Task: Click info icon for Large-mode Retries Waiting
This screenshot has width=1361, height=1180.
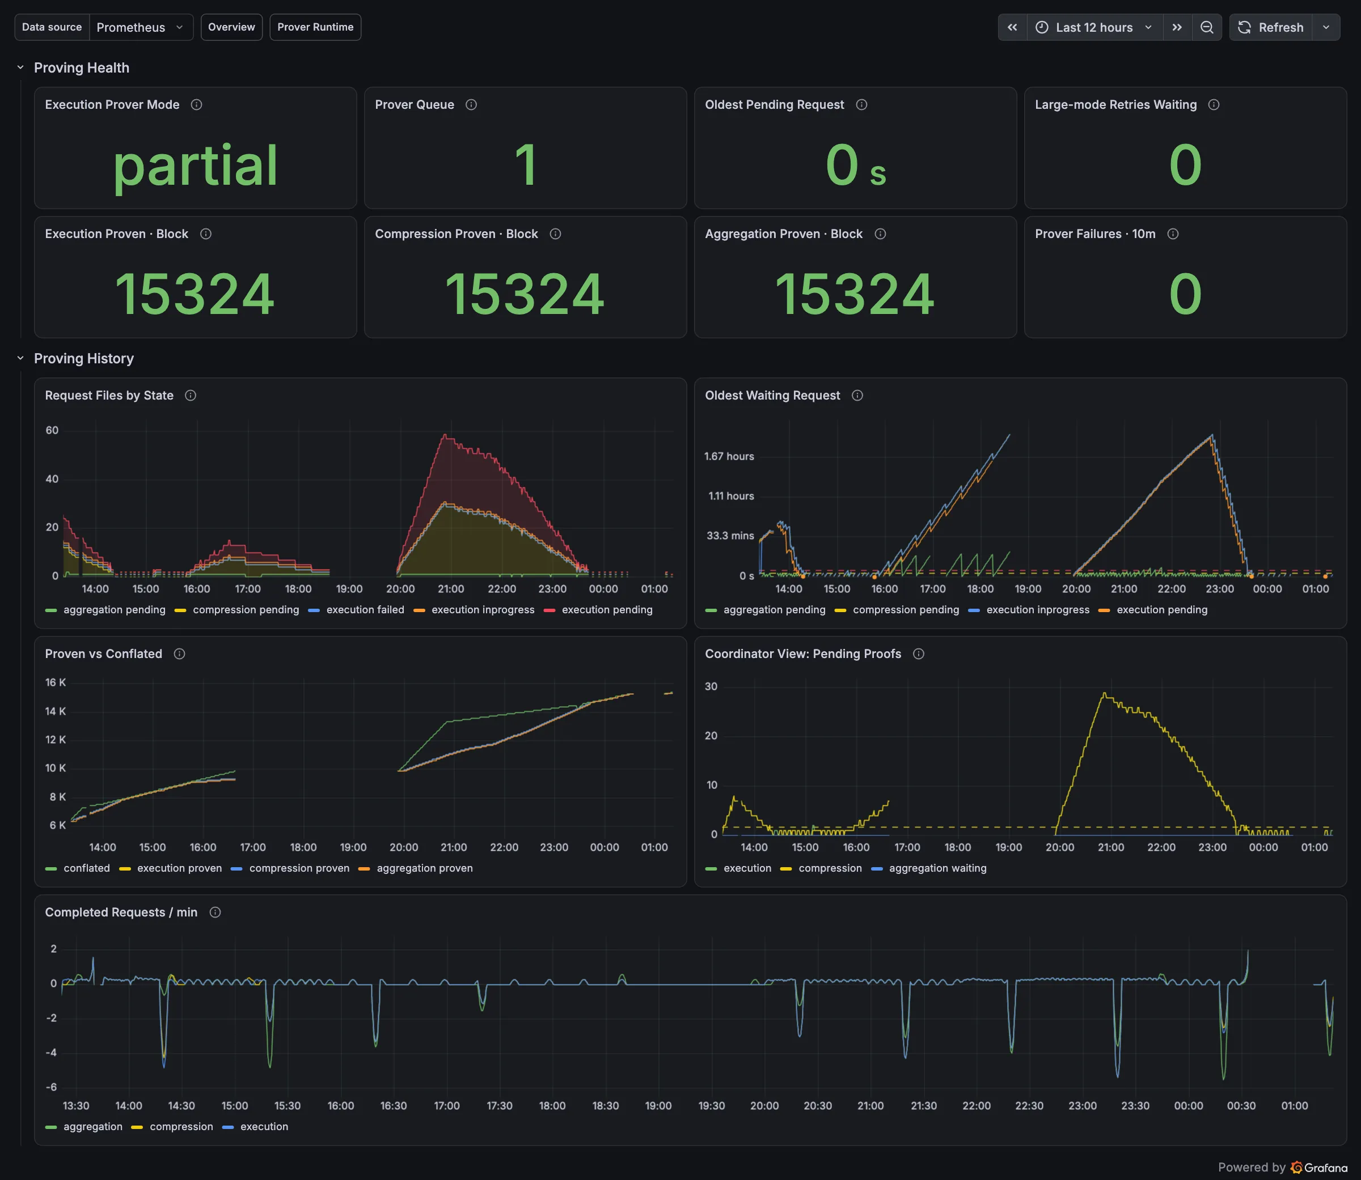Action: [x=1214, y=105]
